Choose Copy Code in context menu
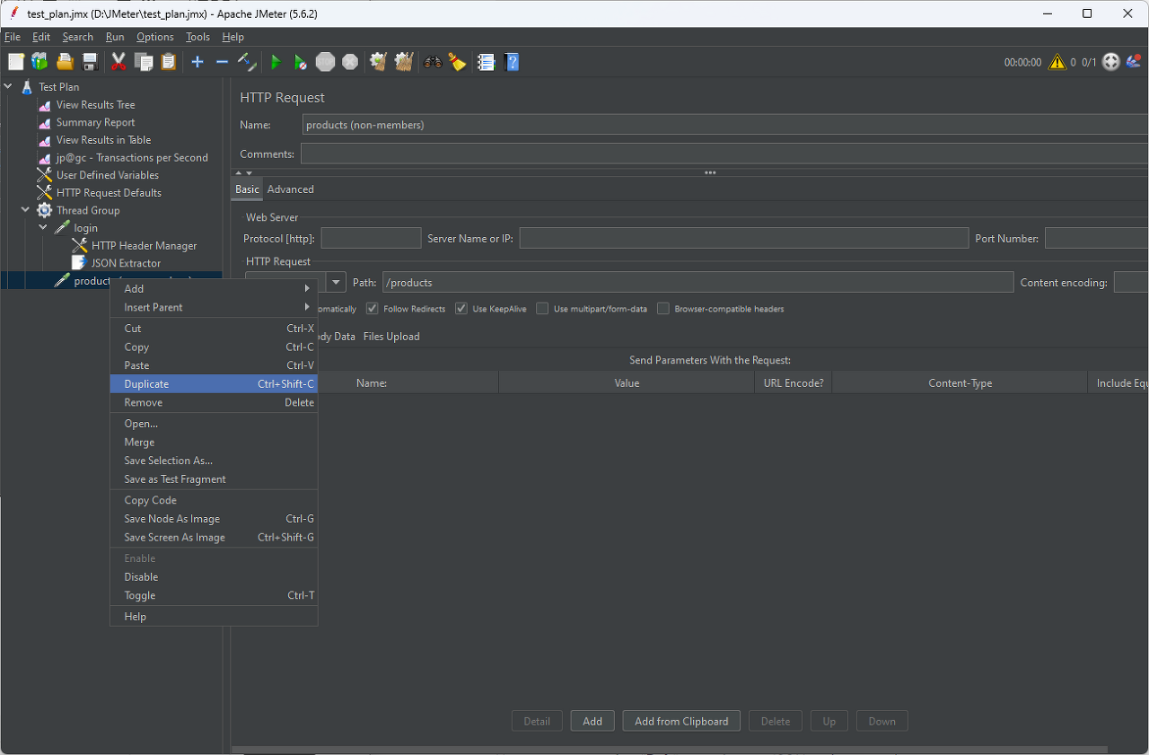This screenshot has height=755, width=1149. [214, 501]
